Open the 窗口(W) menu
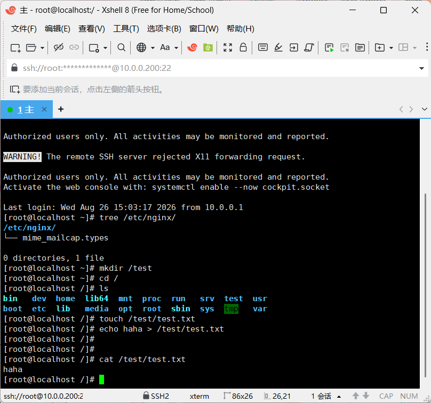This screenshot has height=403, width=431. (x=204, y=29)
